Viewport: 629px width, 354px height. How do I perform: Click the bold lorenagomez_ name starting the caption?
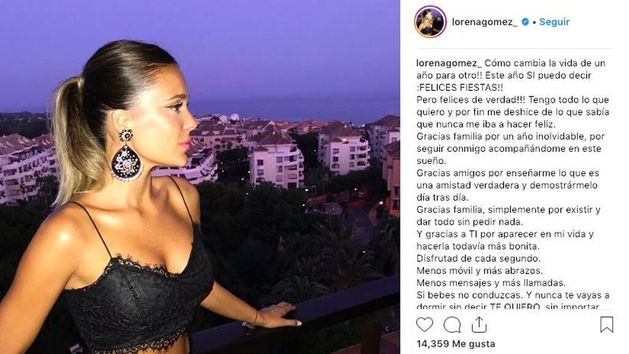(449, 63)
